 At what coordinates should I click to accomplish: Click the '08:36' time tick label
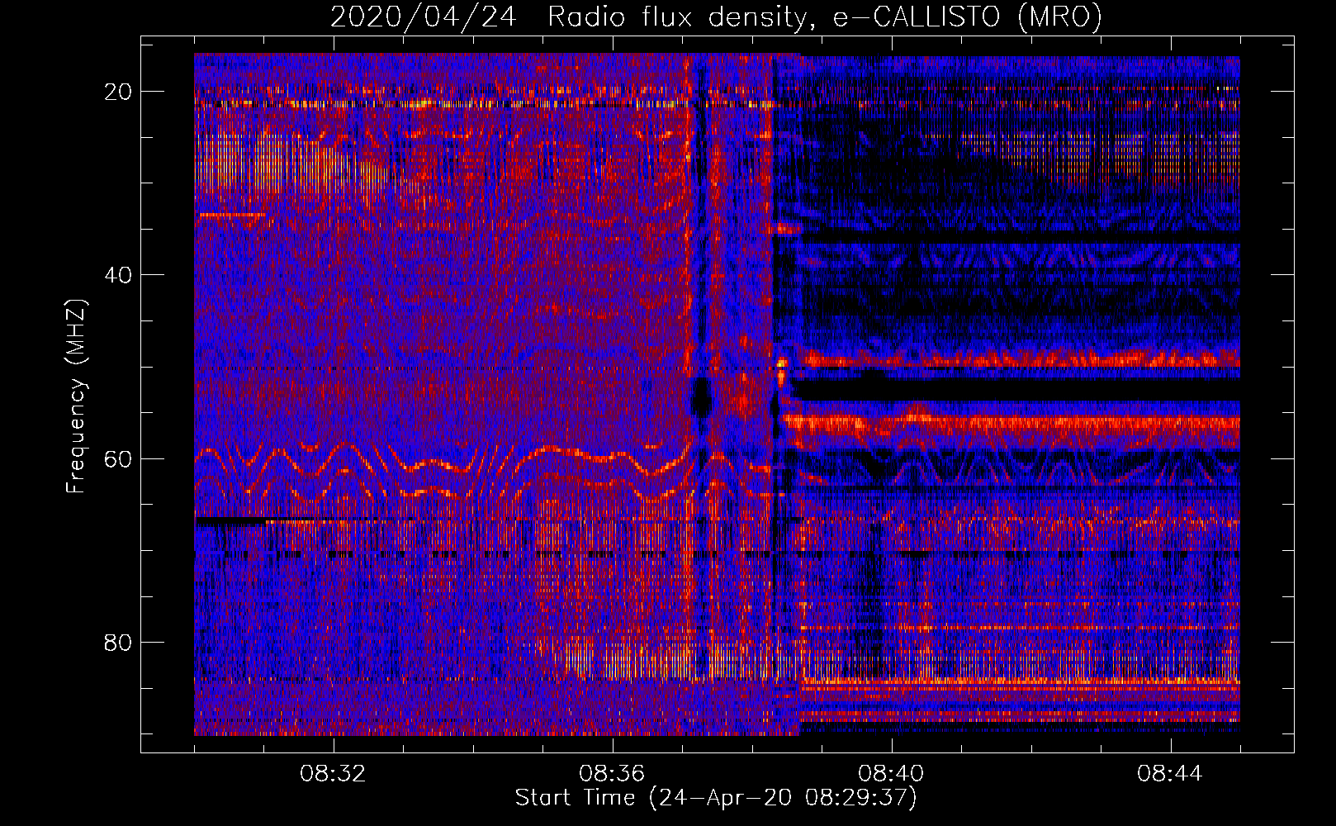click(612, 774)
